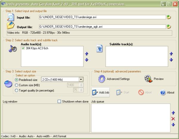The height and width of the screenshot is (139, 179).
Task: Click the Start button
Action: 123,92
